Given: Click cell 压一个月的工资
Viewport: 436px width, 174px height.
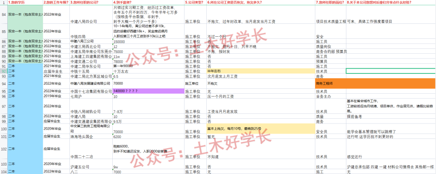Looking at the screenshot, I should click(261, 96).
